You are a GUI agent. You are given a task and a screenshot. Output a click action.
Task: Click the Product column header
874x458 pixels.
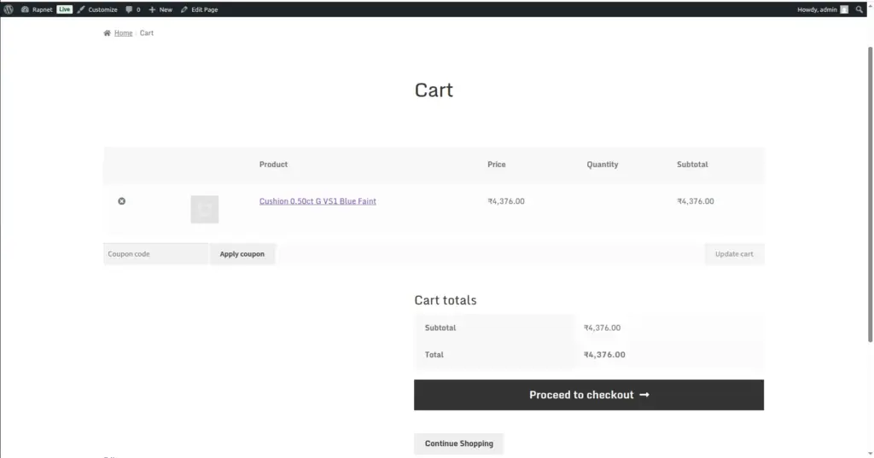pos(273,165)
